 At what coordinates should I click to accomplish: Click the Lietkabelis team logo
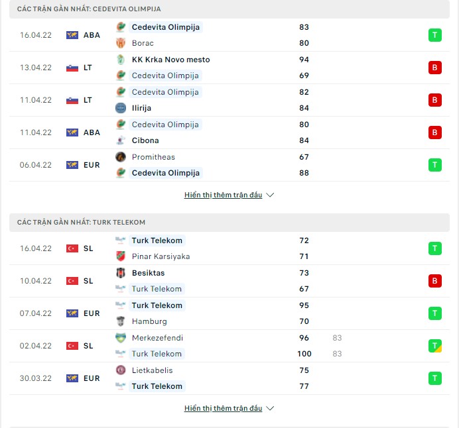click(x=121, y=370)
